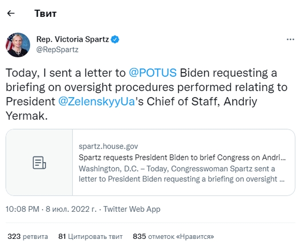
Task: Click the 8 июл. 2022 г. date
Action: tap(71, 209)
